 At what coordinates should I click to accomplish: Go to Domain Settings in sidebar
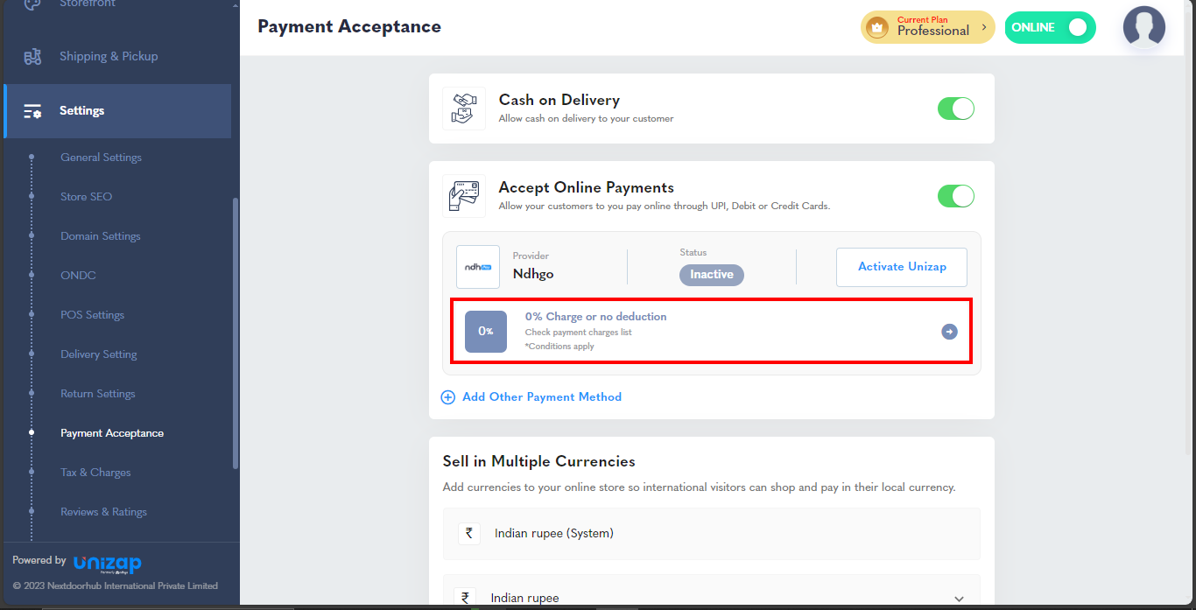tap(101, 236)
